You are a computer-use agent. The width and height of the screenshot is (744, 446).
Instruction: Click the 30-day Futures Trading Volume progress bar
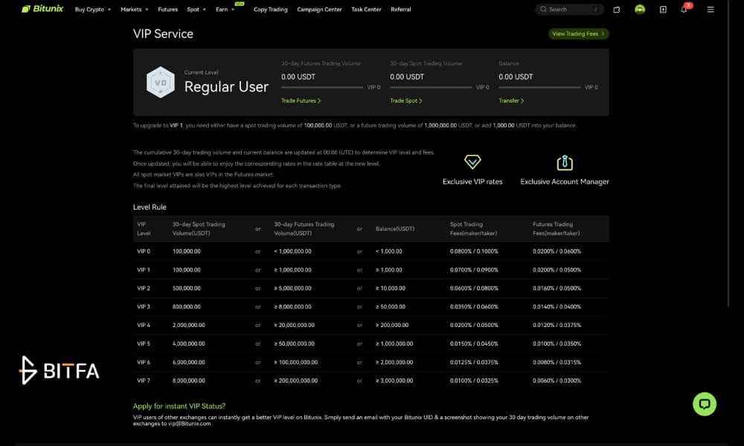point(321,87)
